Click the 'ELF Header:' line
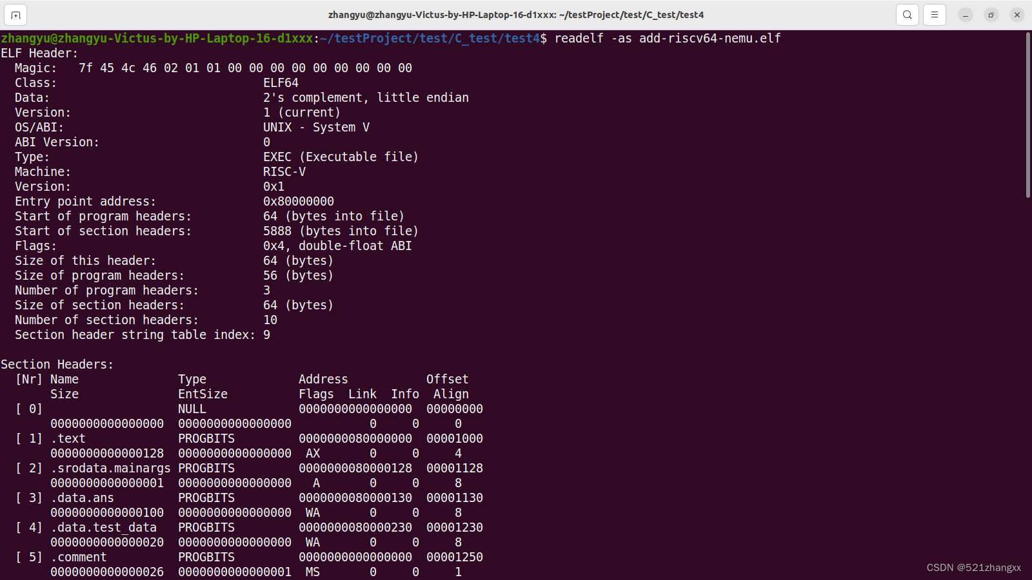This screenshot has width=1032, height=580. click(x=39, y=53)
